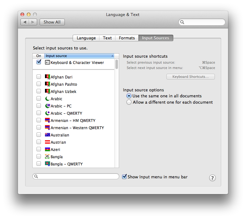Click the Australian flag icon
Viewport: 246px width, 219px height.
click(x=48, y=135)
